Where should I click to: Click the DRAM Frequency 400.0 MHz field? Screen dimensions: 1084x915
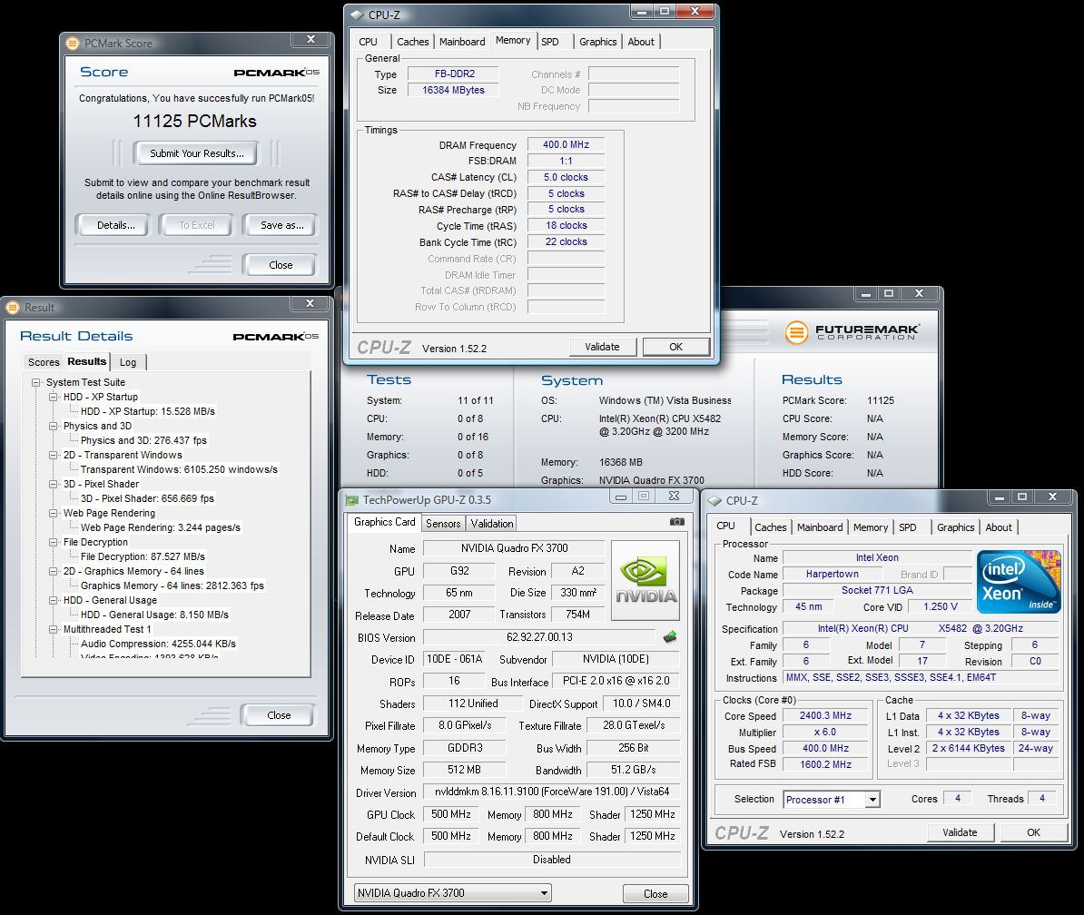point(567,144)
